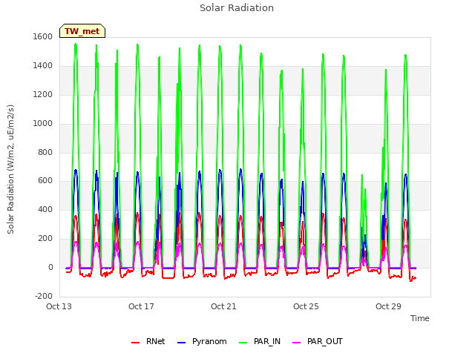
Task: Click the 600 y-axis tick label
Action: [x=45, y=181]
